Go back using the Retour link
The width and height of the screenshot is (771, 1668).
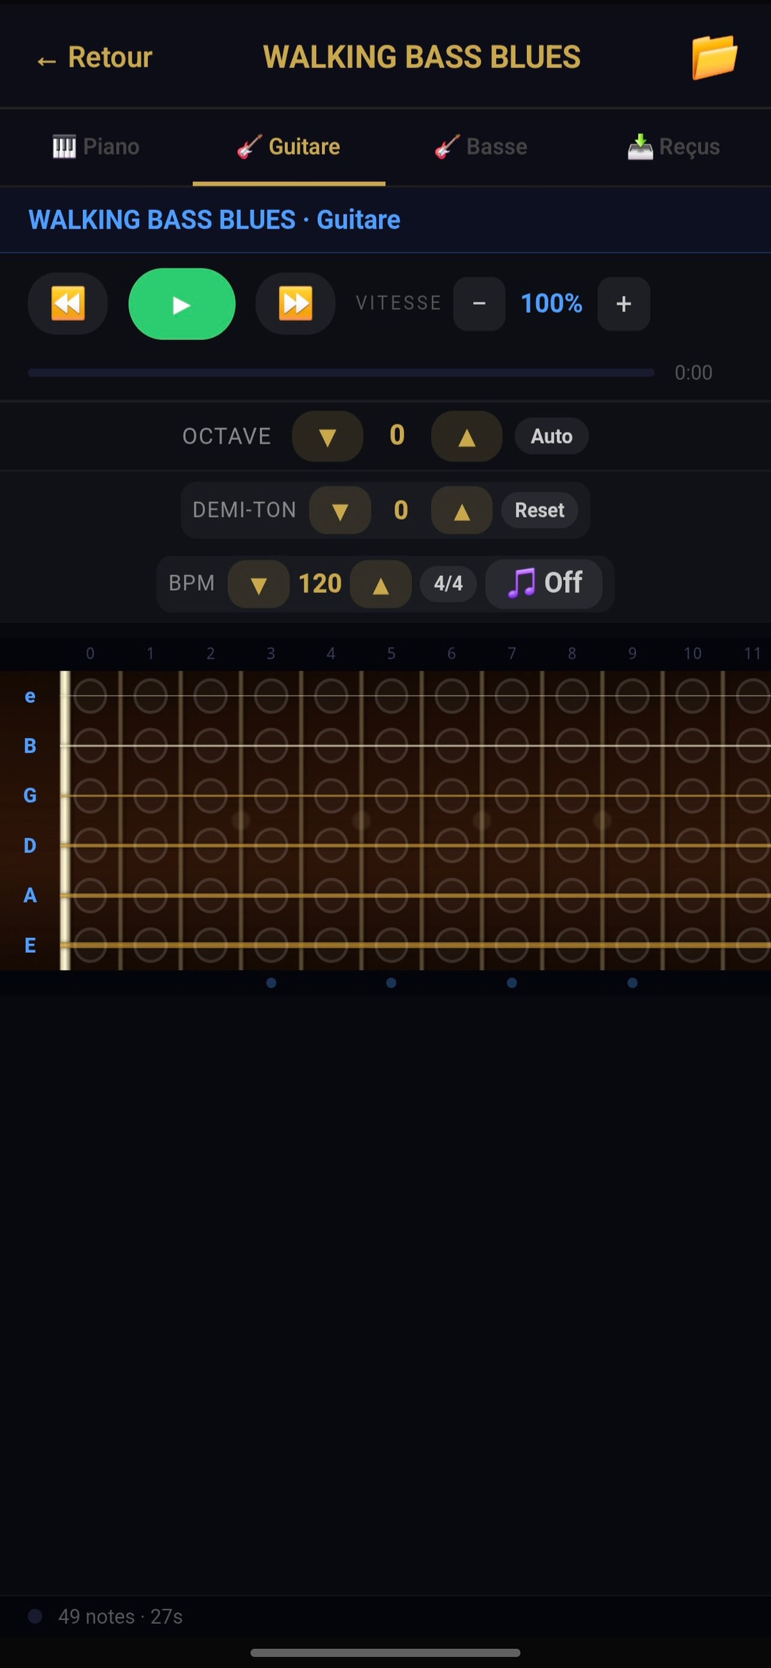pyautogui.click(x=94, y=58)
